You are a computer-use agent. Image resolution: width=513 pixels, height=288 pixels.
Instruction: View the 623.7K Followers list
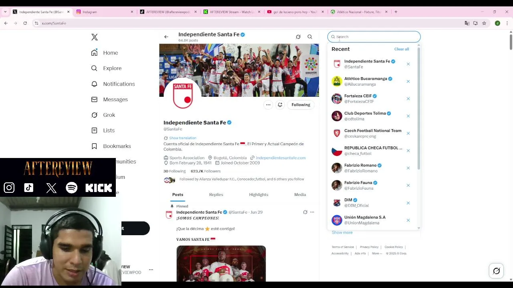pyautogui.click(x=206, y=171)
